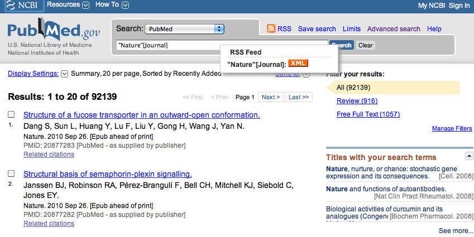
Task: Open Related citations for PMID 20877282
Action: point(49,224)
